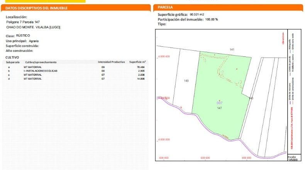Click map coordinate '4.808.000'
The width and height of the screenshot is (305, 170).
pyautogui.click(x=164, y=139)
